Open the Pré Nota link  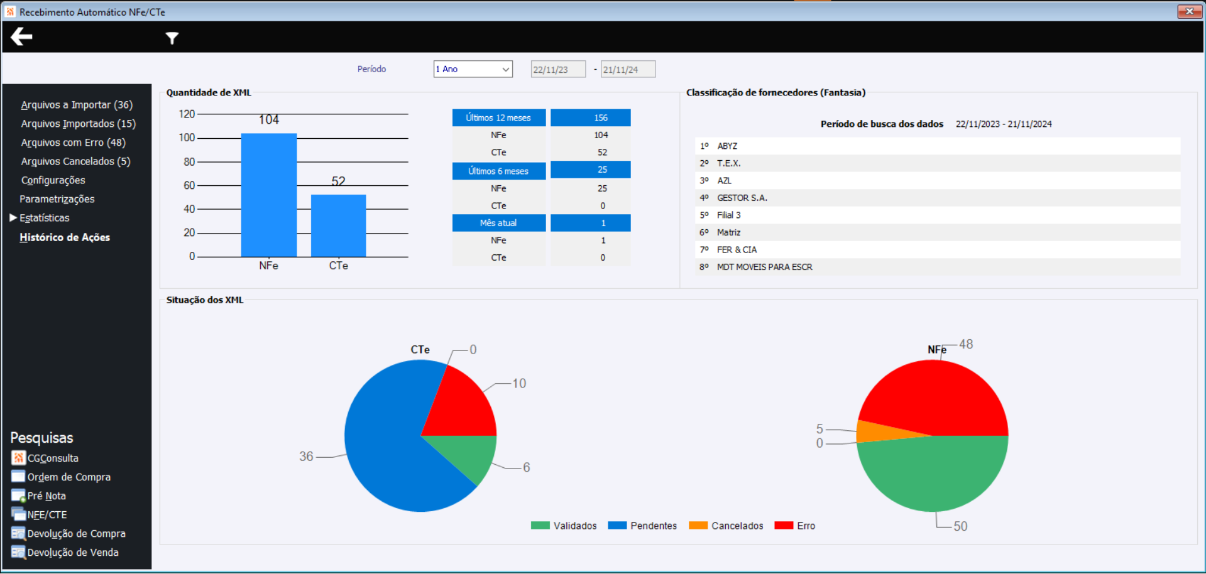(x=47, y=495)
